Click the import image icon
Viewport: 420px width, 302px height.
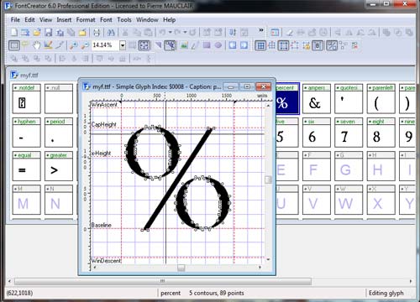click(x=184, y=45)
